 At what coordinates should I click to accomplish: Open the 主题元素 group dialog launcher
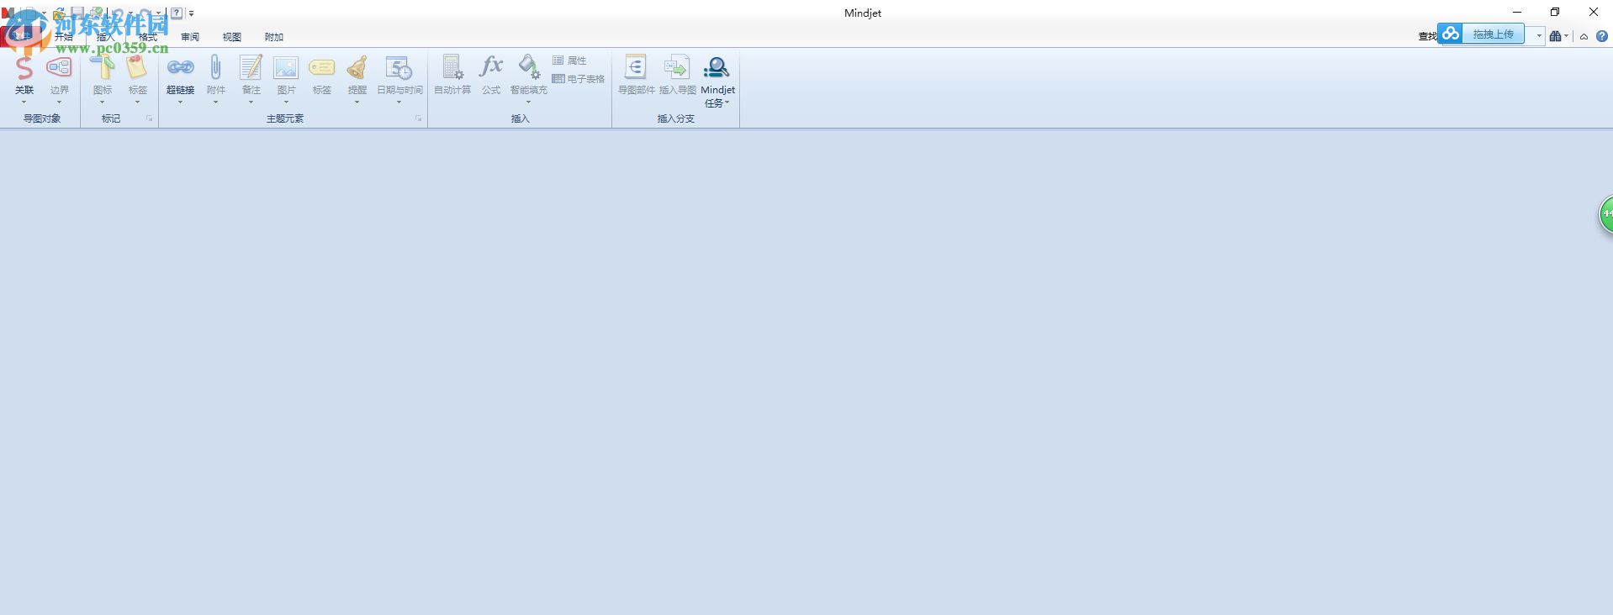(418, 118)
